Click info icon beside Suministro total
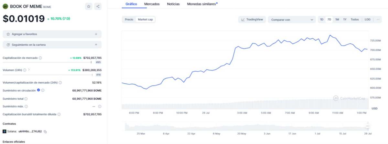The image size is (388, 144). click(x=26, y=99)
